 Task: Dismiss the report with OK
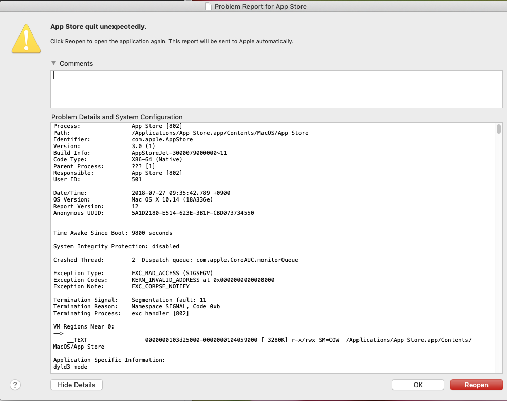click(x=418, y=385)
